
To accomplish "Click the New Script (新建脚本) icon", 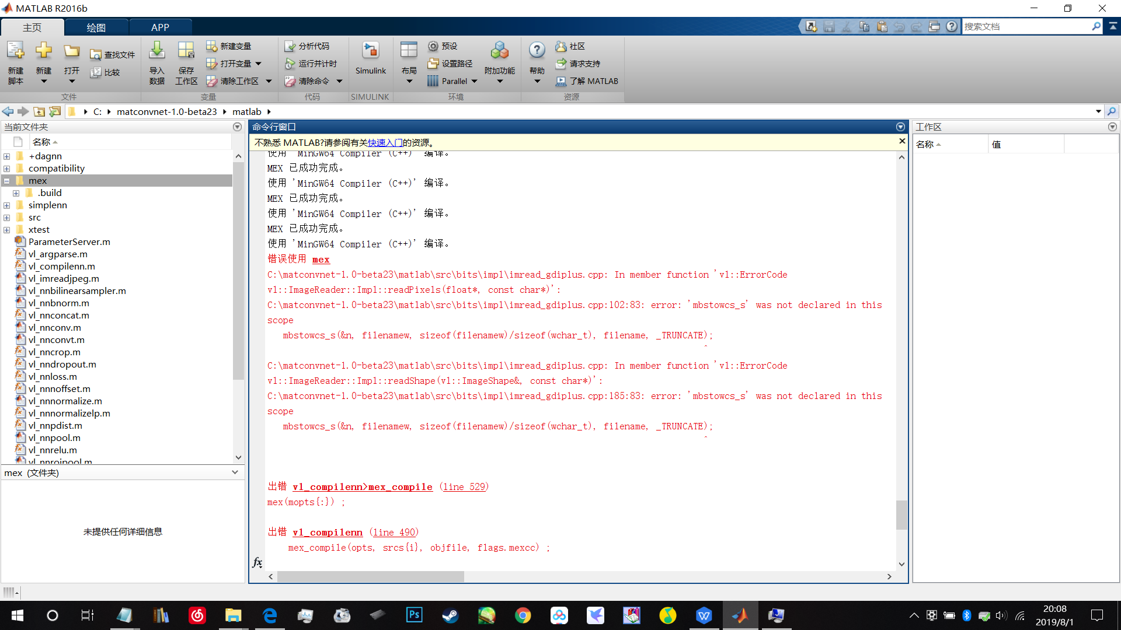I will coord(16,52).
